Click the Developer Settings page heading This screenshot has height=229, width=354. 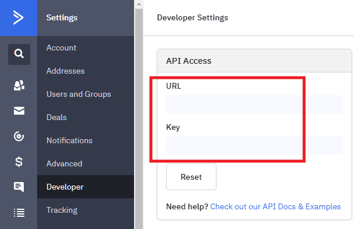pyautogui.click(x=193, y=17)
